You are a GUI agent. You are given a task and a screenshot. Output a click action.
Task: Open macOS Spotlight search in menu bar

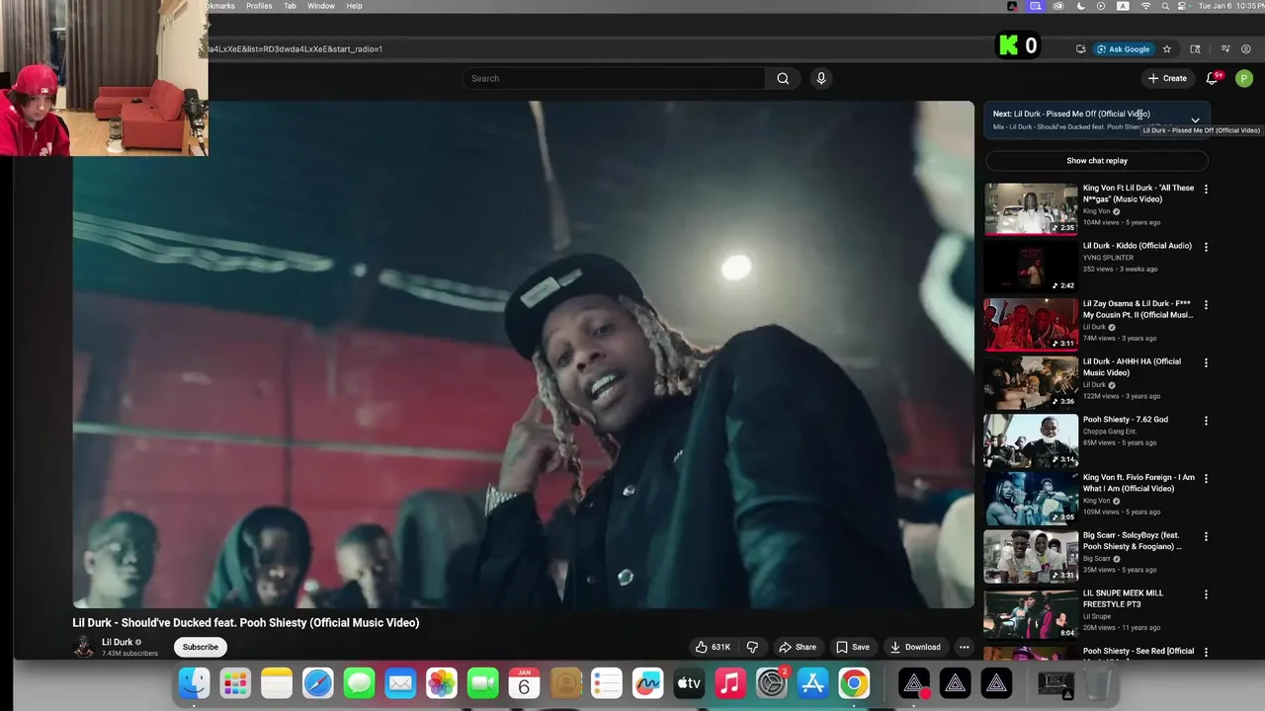1163,6
